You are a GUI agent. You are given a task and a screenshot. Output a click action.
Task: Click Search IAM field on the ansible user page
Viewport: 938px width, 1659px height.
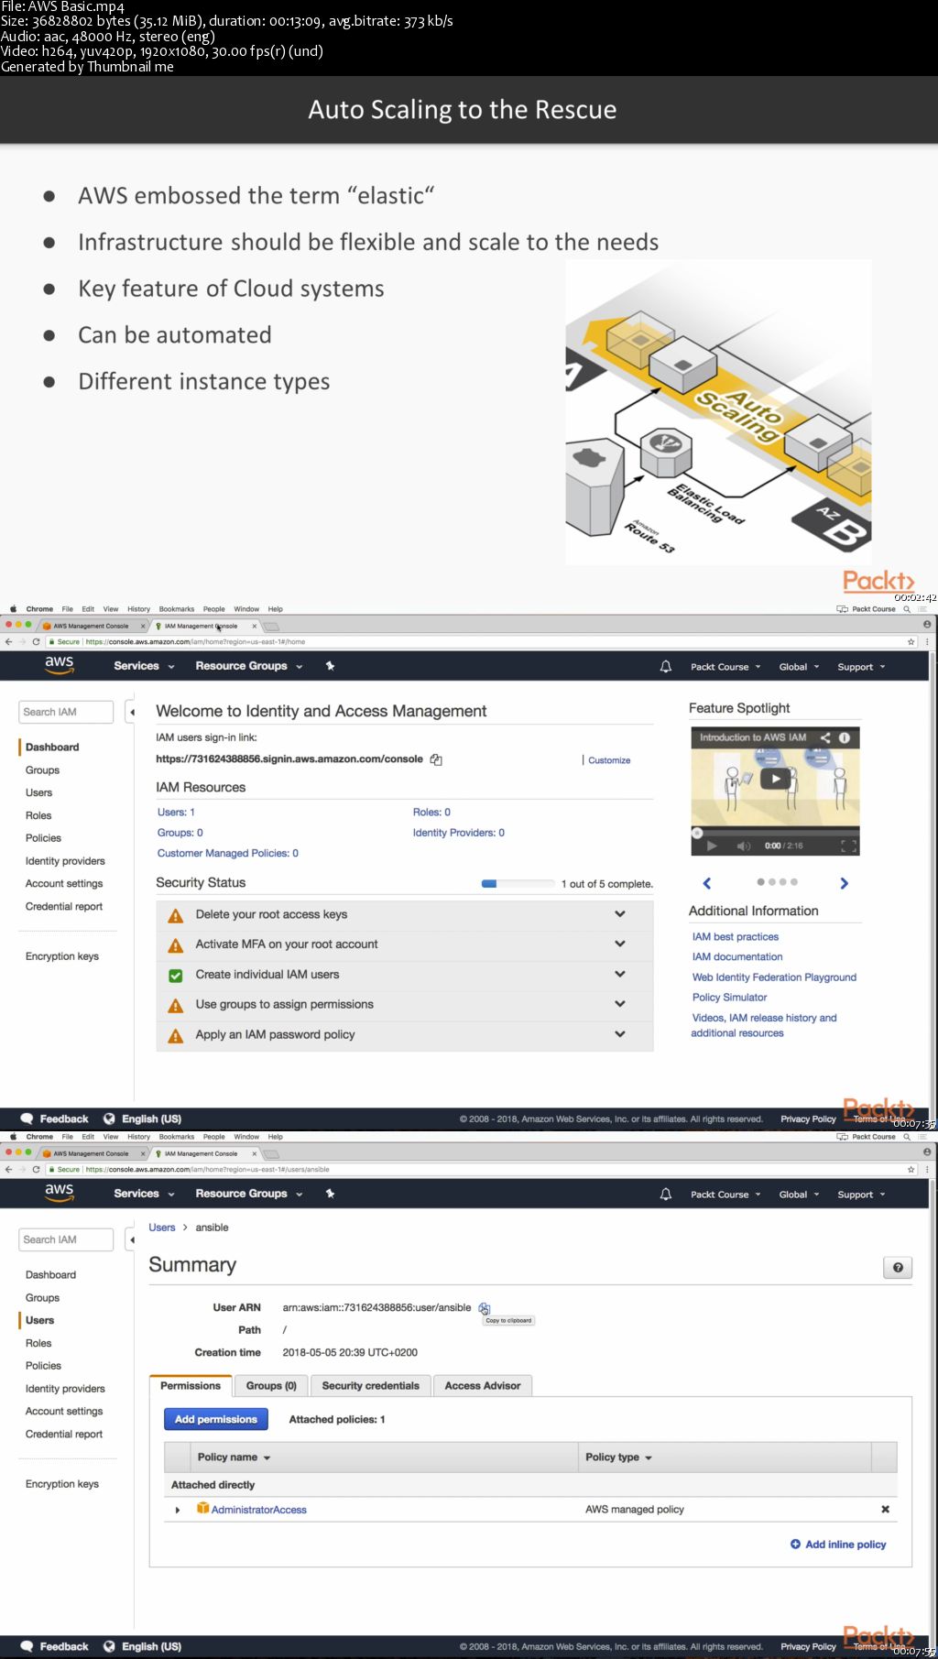click(x=66, y=1239)
